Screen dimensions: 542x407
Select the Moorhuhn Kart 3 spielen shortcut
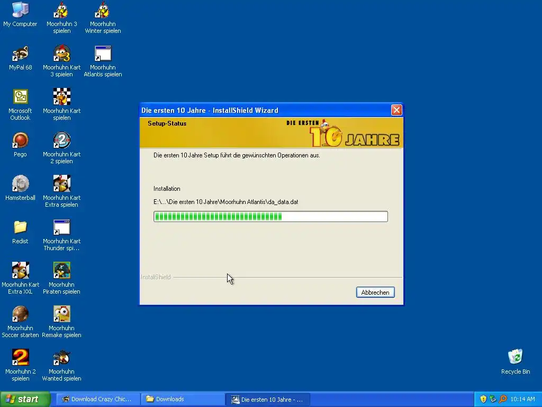coord(61,61)
